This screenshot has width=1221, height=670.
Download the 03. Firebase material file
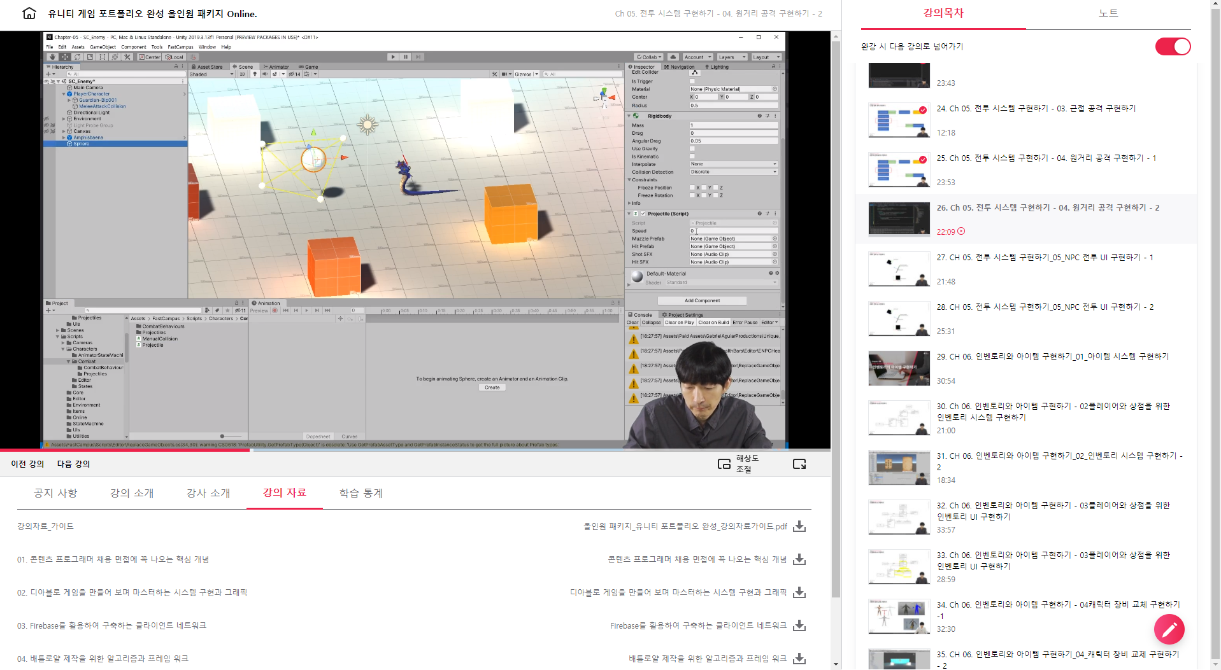coord(799,625)
